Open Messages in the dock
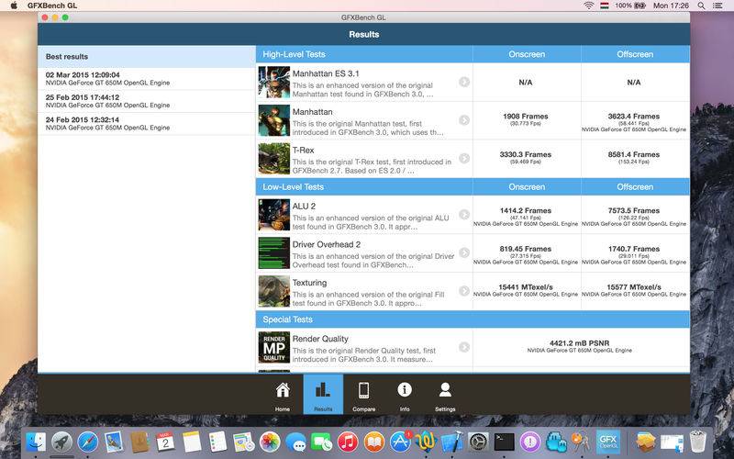Viewport: 734px width, 459px height. (295, 442)
